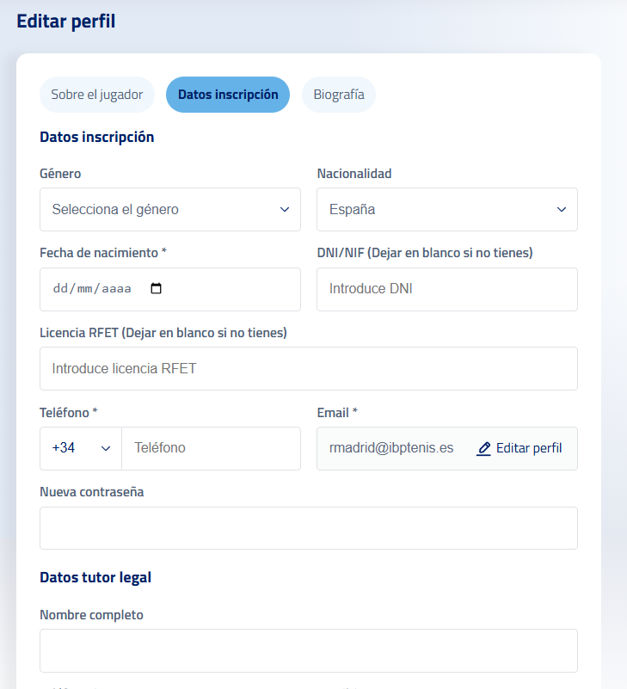
Task: Click the Editar perfil page heading
Action: point(66,22)
